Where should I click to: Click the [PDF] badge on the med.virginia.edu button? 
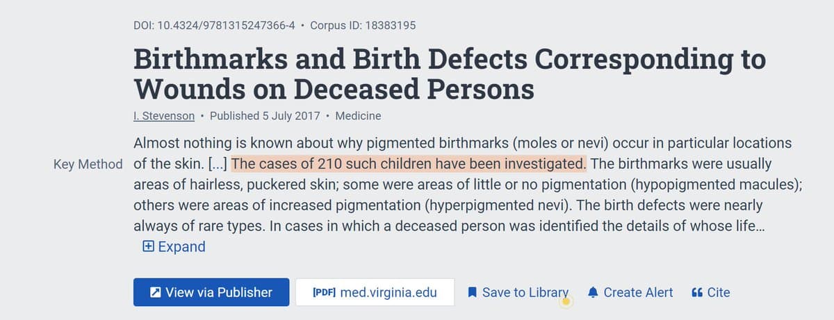pyautogui.click(x=325, y=292)
